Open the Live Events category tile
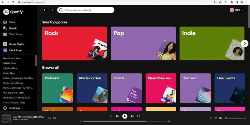The image size is (250, 125). pos(230,88)
